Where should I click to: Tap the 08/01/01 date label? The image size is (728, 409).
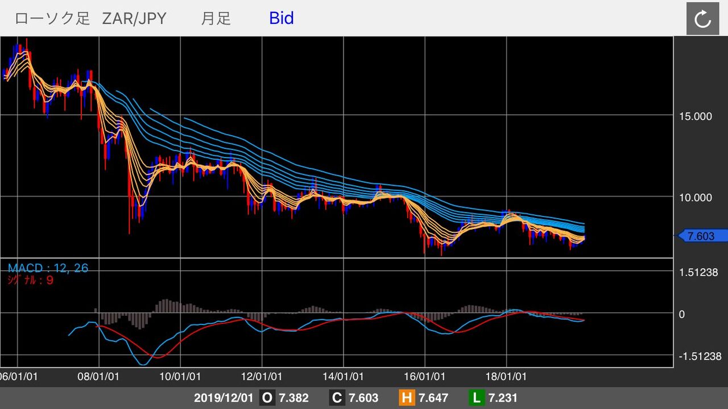click(x=99, y=377)
